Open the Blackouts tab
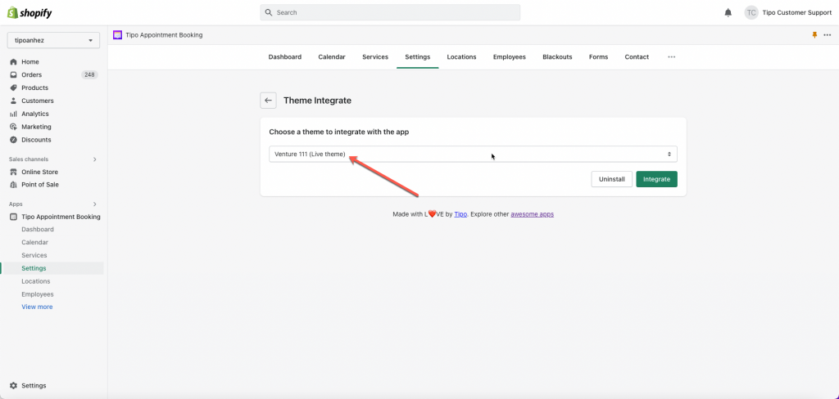The image size is (839, 399). click(x=557, y=56)
